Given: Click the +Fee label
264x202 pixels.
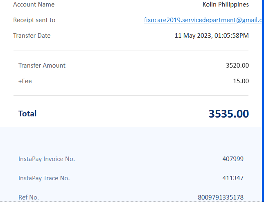Looking at the screenshot, I should 25,81.
